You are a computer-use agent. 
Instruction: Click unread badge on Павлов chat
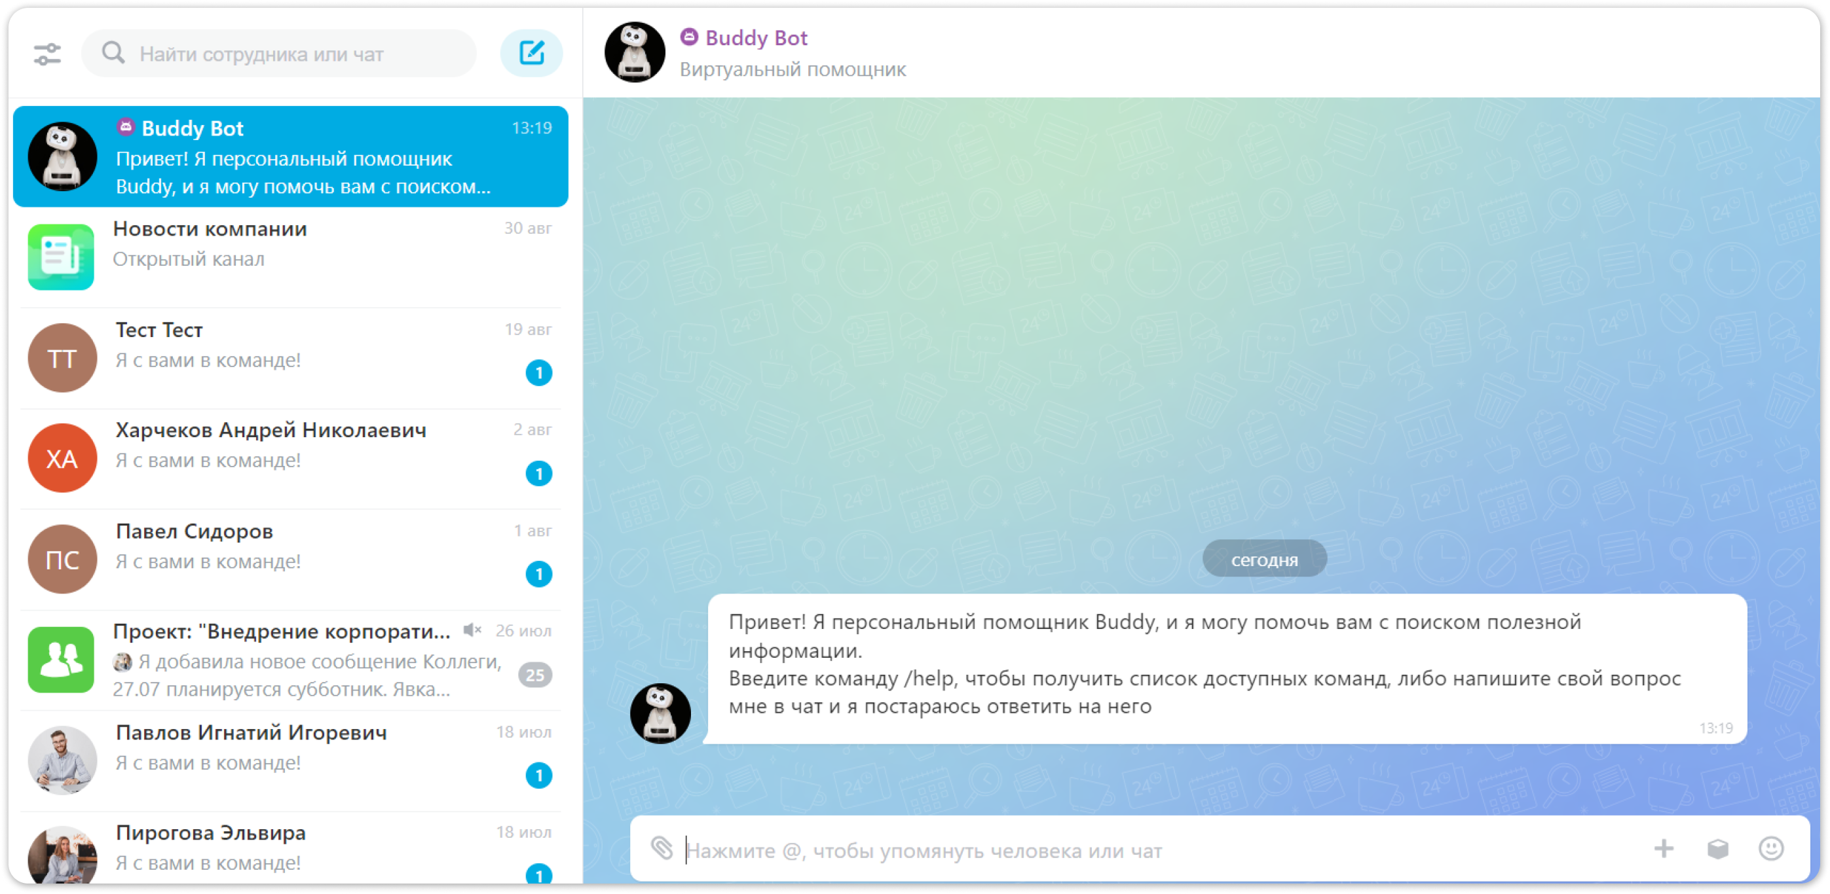pos(538,776)
